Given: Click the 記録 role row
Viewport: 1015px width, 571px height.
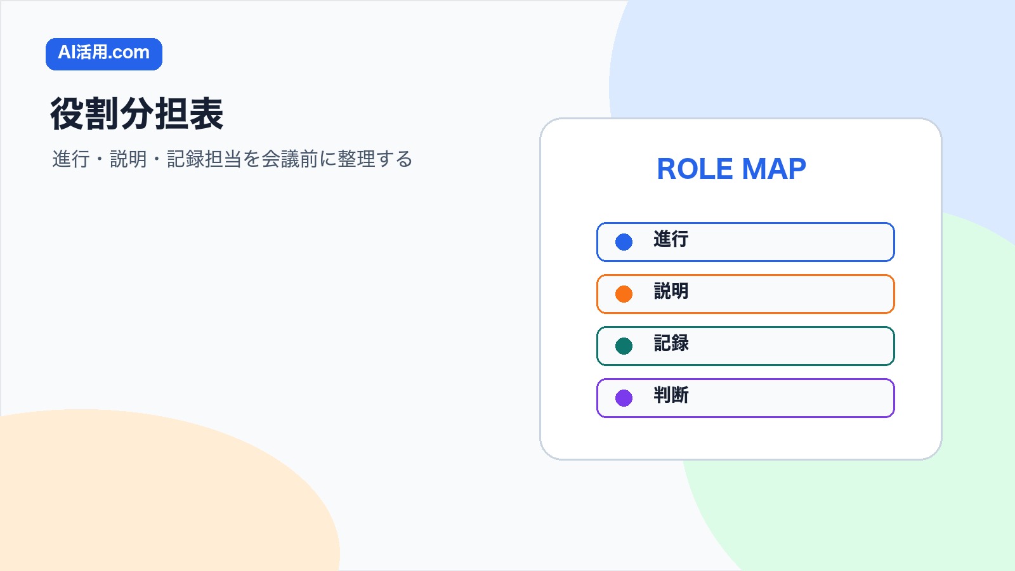Looking at the screenshot, I should pyautogui.click(x=745, y=346).
